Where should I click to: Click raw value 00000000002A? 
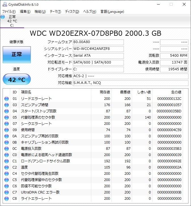[169, 167]
